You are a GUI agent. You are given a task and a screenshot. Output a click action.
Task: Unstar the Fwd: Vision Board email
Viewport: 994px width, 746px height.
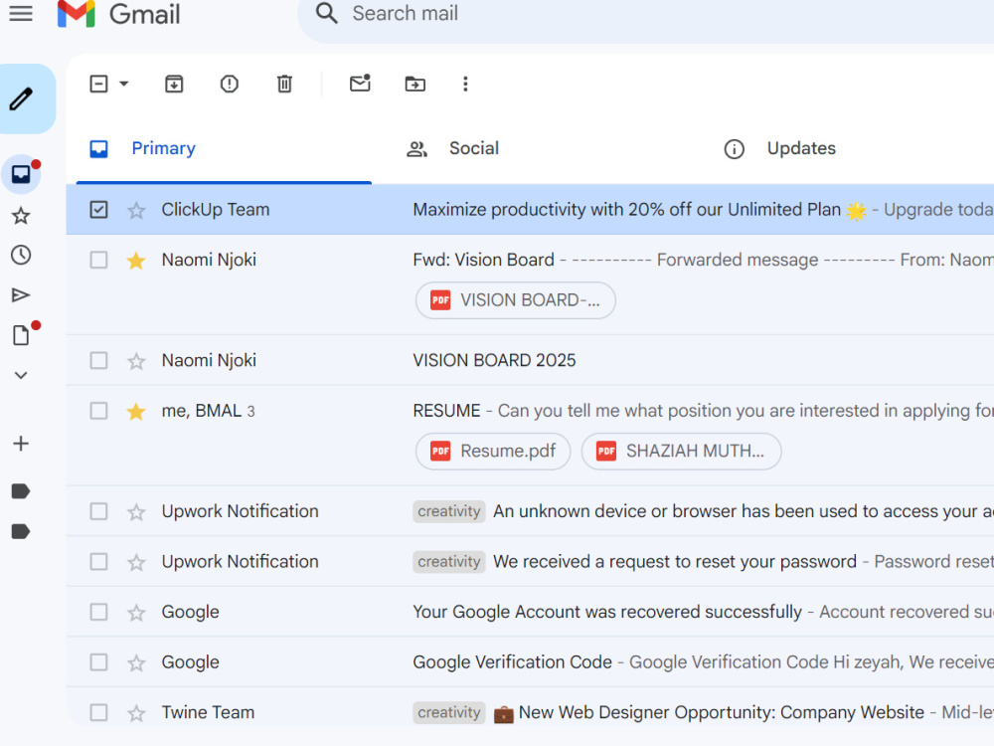[136, 260]
